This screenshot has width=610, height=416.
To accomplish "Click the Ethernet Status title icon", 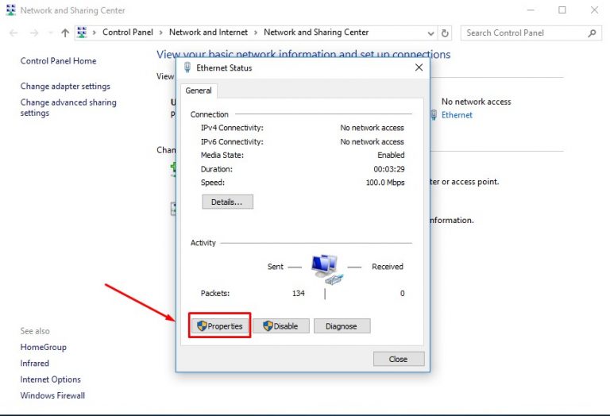I will (x=187, y=67).
